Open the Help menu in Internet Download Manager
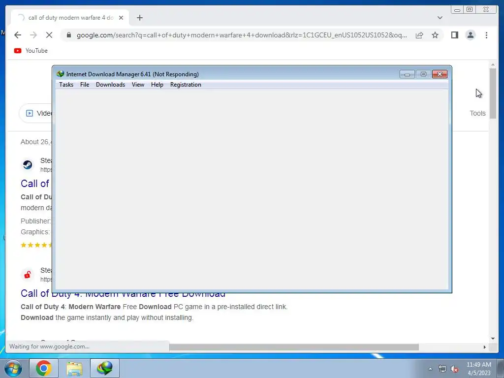504x378 pixels. click(x=157, y=85)
